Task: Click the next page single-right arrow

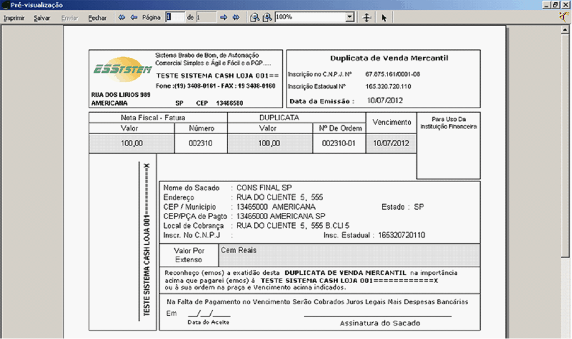Action: pyautogui.click(x=224, y=17)
